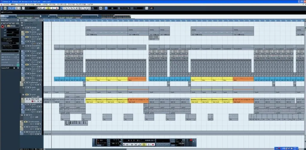Open the File menu (ファイル)
The image size is (306, 150).
pyautogui.click(x=4, y=5)
